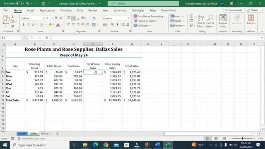Toggle Bold formatting
Image resolution: width=265 pixels, height=149 pixels.
tap(23, 25)
